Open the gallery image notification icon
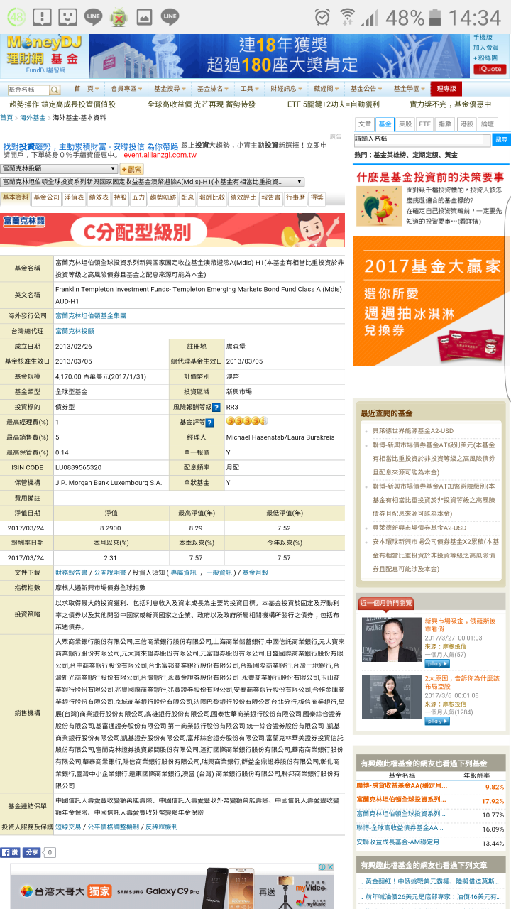511x909 pixels. [144, 16]
